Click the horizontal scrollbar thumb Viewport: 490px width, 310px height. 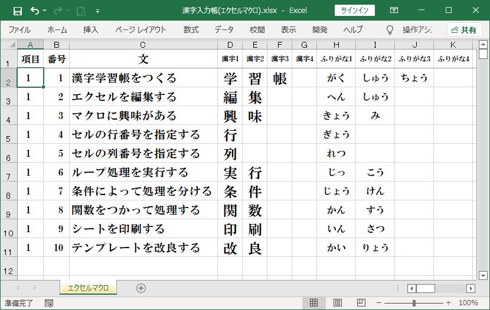point(426,288)
